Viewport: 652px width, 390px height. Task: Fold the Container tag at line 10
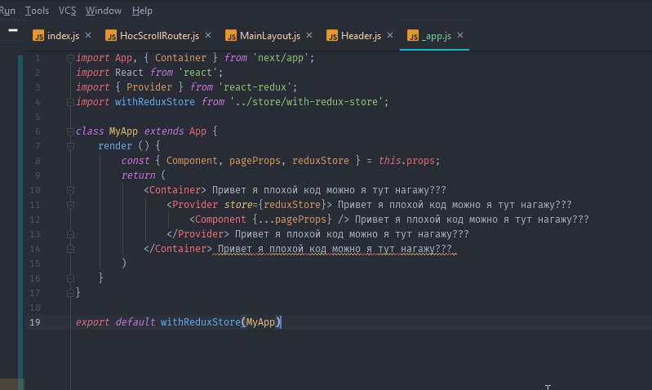pyautogui.click(x=70, y=190)
